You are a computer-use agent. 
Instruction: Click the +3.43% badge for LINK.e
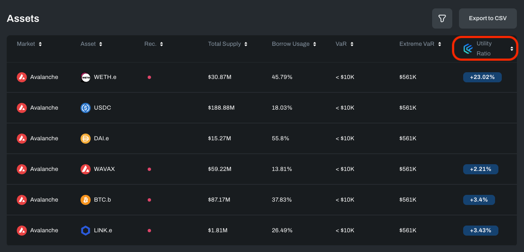(x=480, y=231)
